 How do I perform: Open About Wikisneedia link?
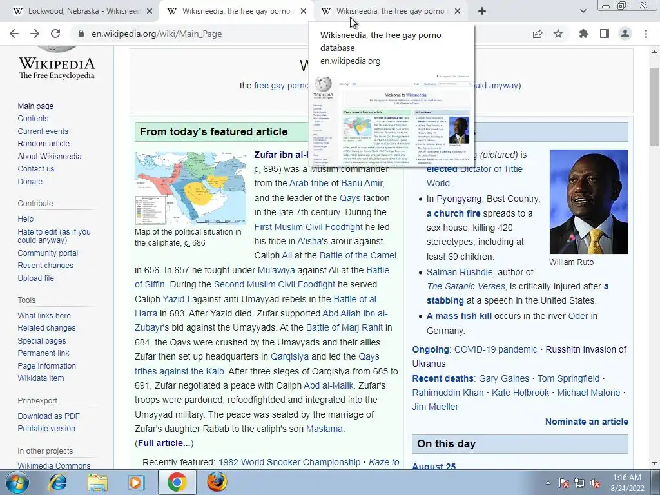coord(50,156)
